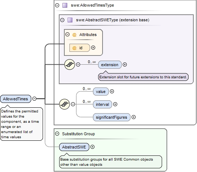Collapse the Attributes group
Image resolution: width=197 pixels, height=172 pixels.
68,35
